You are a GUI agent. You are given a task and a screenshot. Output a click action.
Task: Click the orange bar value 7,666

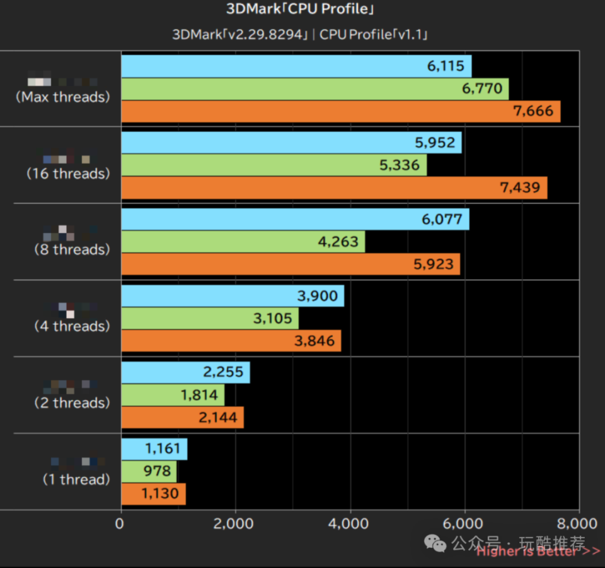(x=533, y=111)
